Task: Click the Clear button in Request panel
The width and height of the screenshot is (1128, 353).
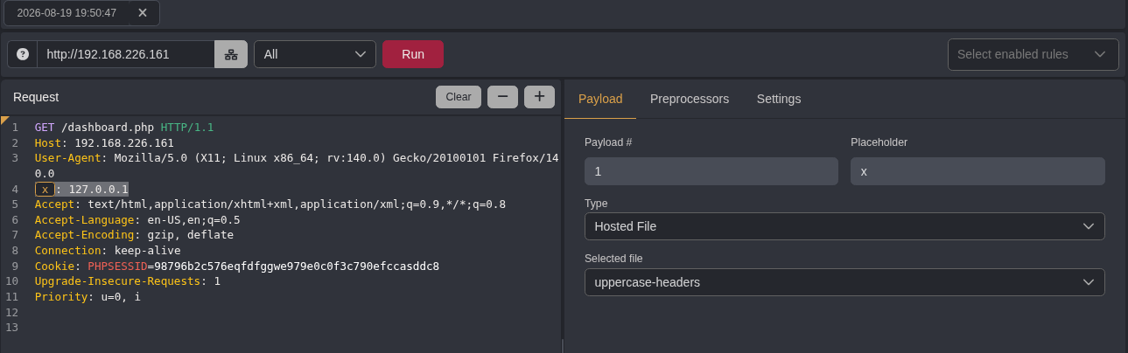Action: point(459,97)
